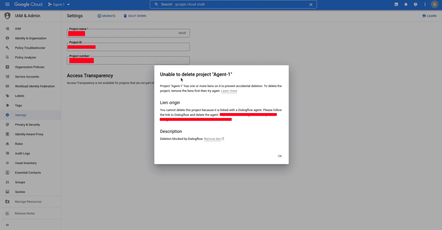The height and width of the screenshot is (230, 442).
Task: Click the Asset Inventory icon
Action: pyautogui.click(x=7, y=163)
